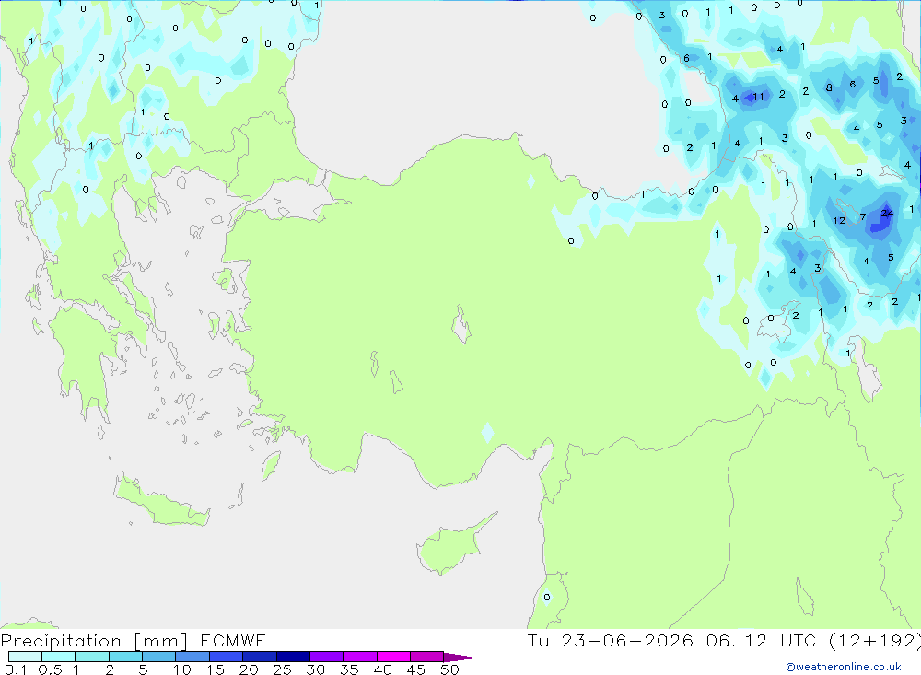Click the 'UTC' label in the caption
The height and width of the screenshot is (675, 921).
[799, 640]
